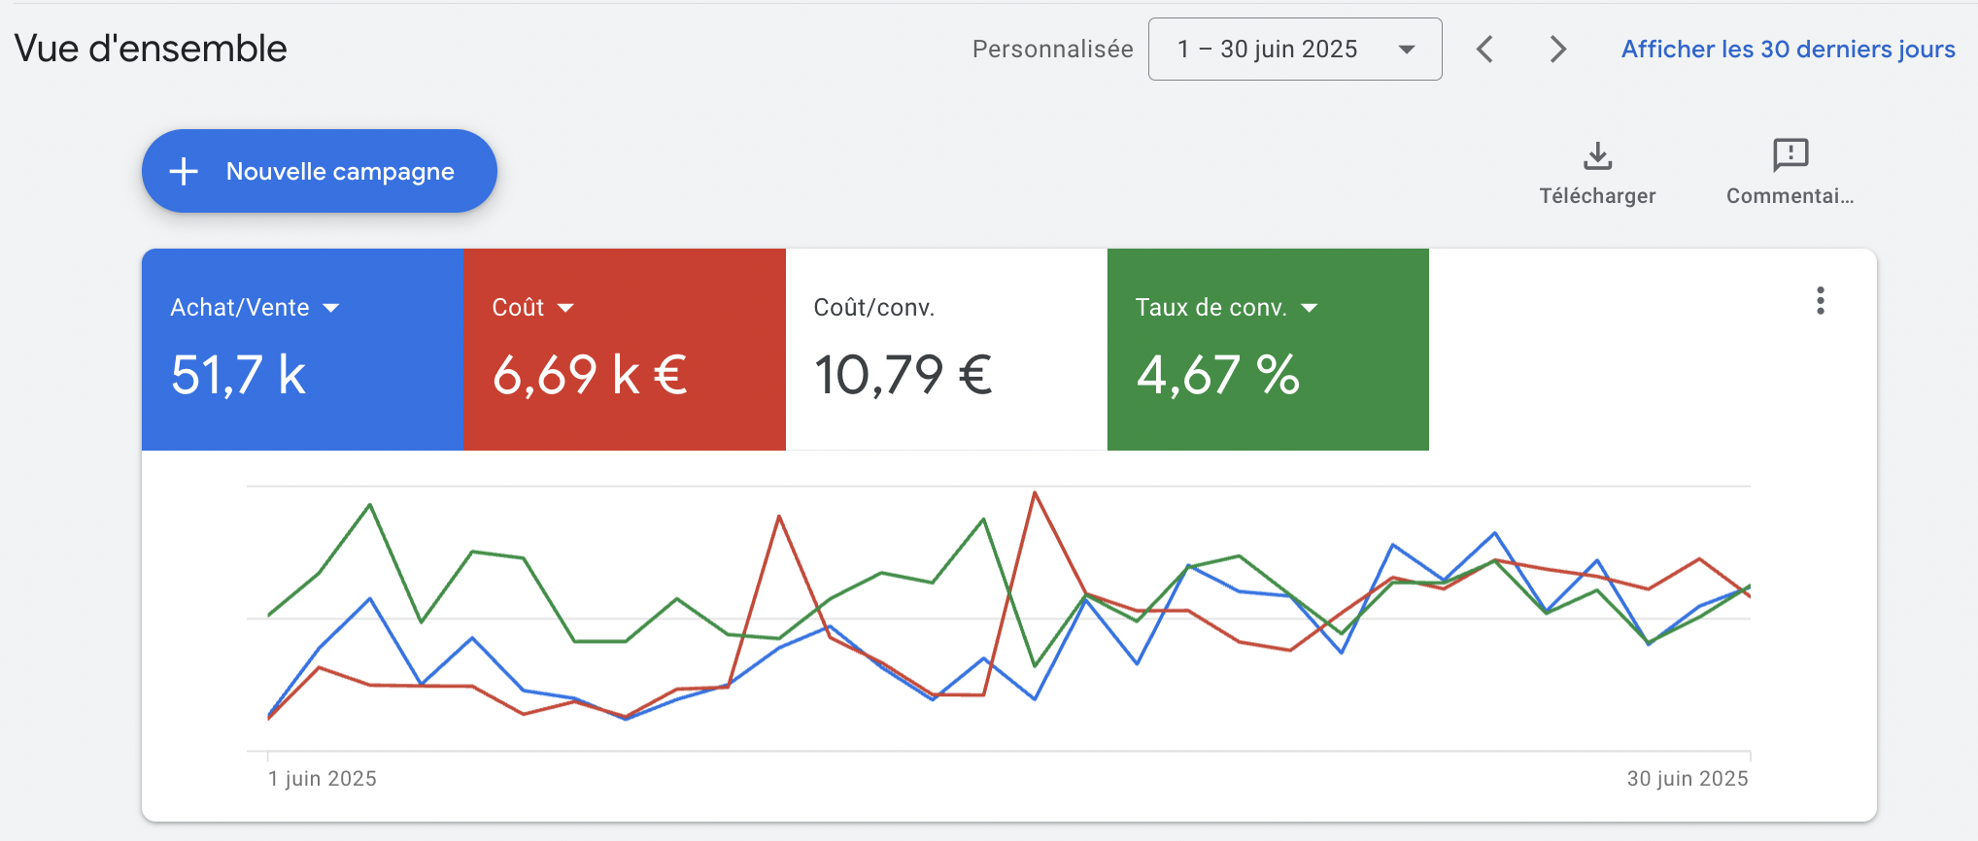Toggle the green 4,67 % metric value
Image resolution: width=1978 pixels, height=841 pixels.
point(1217,375)
